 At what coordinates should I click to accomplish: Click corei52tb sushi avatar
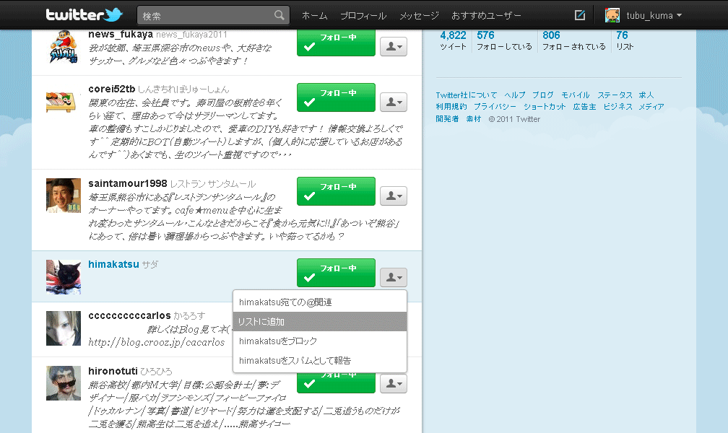tap(64, 102)
